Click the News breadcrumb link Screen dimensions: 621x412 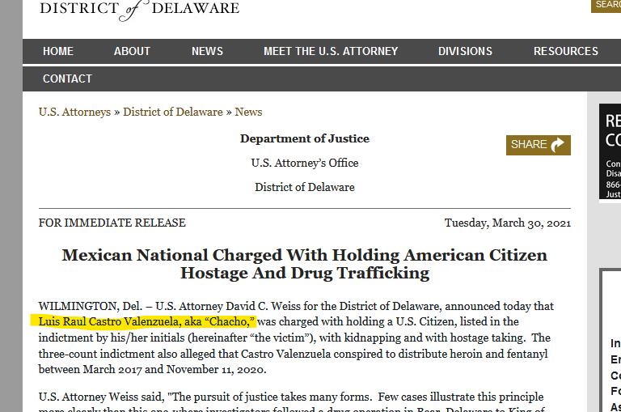coord(248,112)
